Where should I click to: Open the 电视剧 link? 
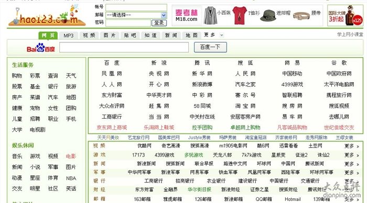pyautogui.click(x=37, y=130)
